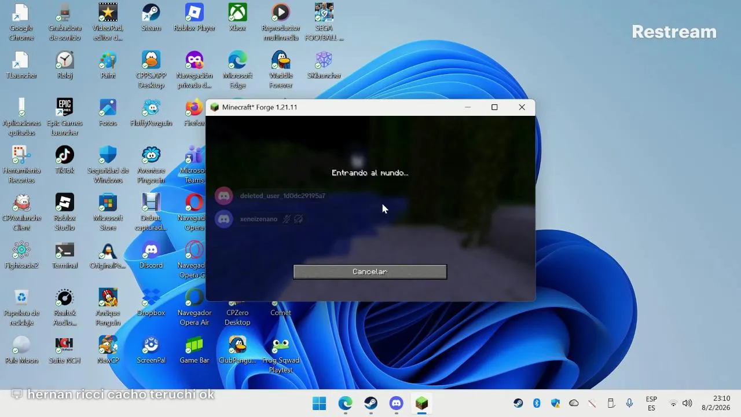This screenshot has width=741, height=417.
Task: Launch Navegador Opera Air desktop icon
Action: pyautogui.click(x=195, y=307)
